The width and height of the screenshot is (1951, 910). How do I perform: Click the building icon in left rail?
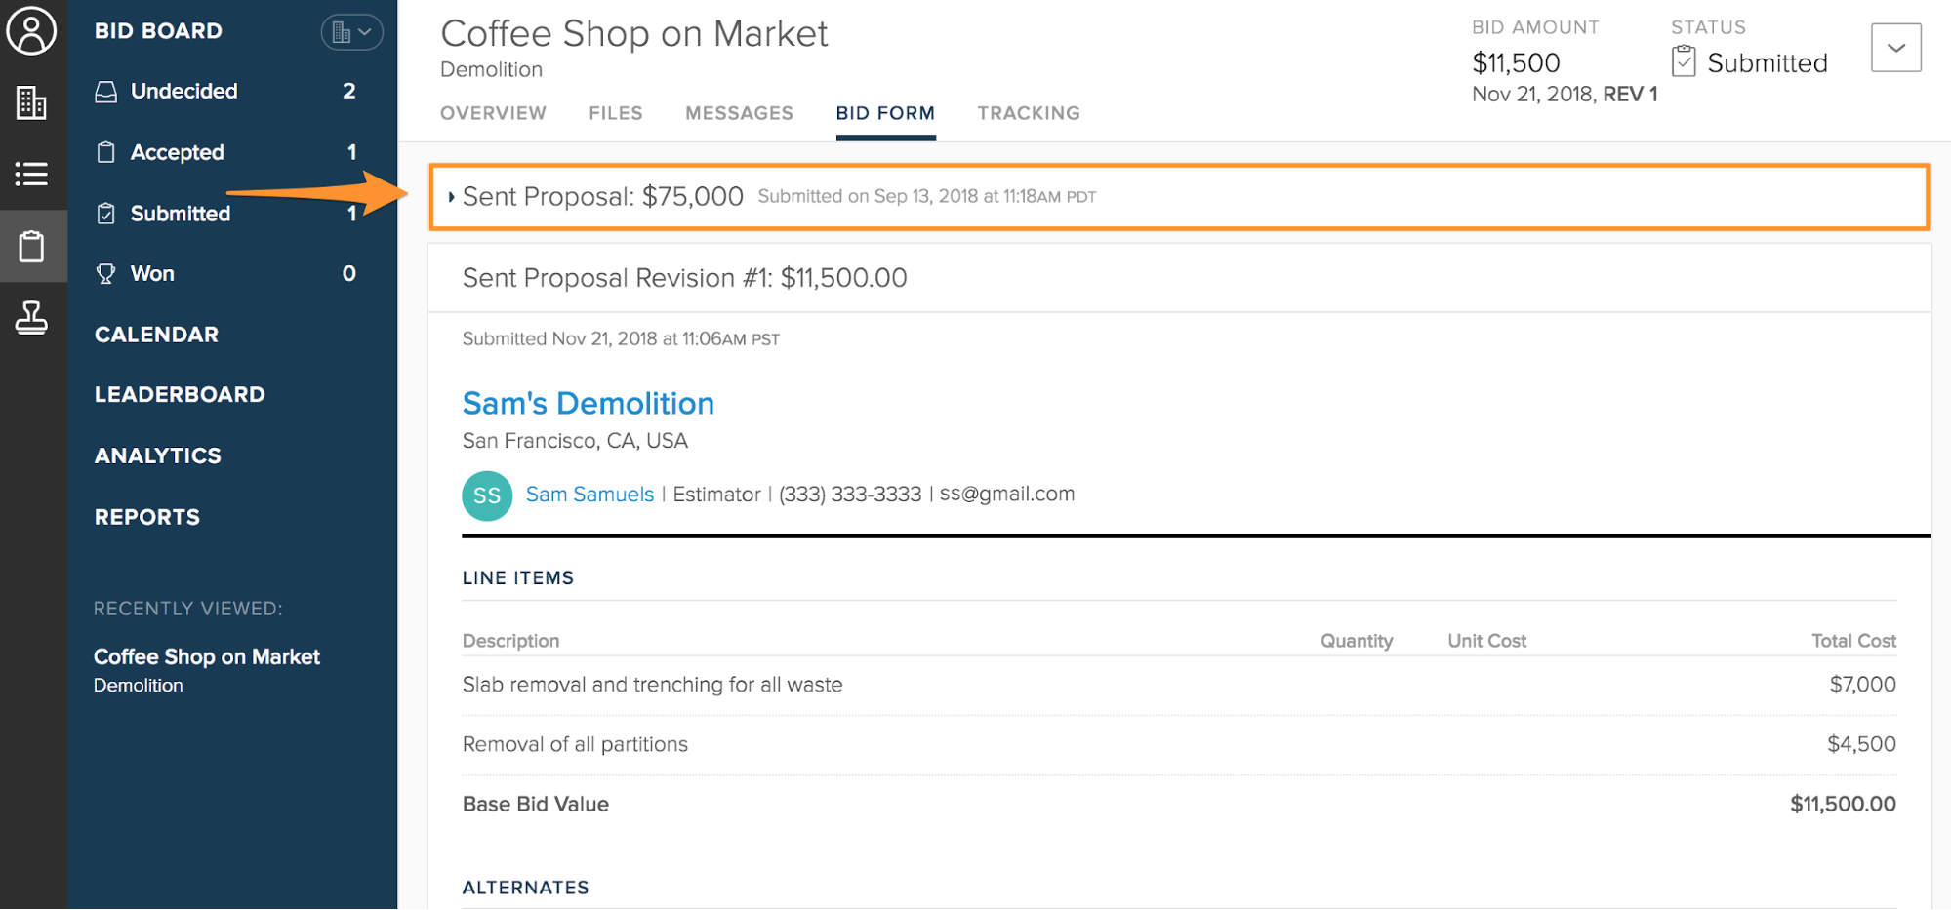click(31, 102)
